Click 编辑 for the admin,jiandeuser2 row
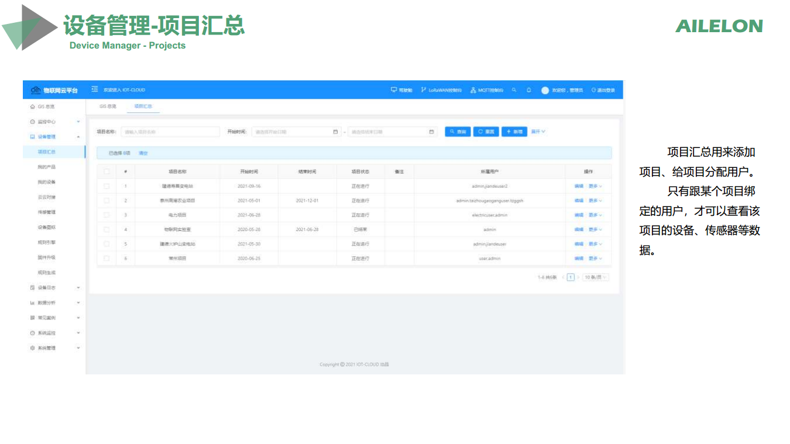The image size is (790, 444). click(579, 186)
